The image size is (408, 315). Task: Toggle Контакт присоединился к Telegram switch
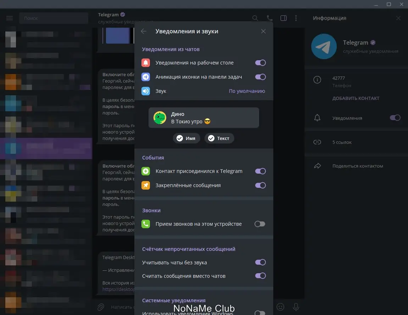point(260,171)
